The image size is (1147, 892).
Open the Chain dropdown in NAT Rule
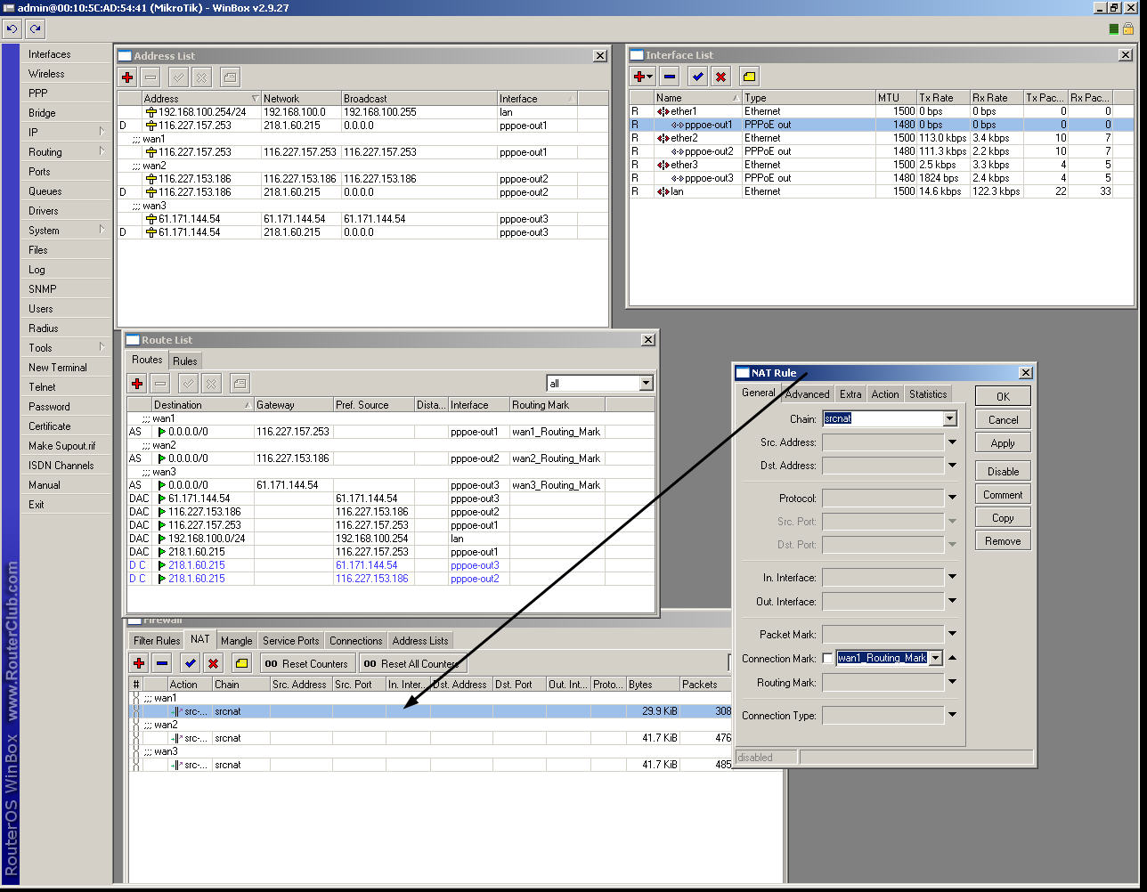(950, 418)
